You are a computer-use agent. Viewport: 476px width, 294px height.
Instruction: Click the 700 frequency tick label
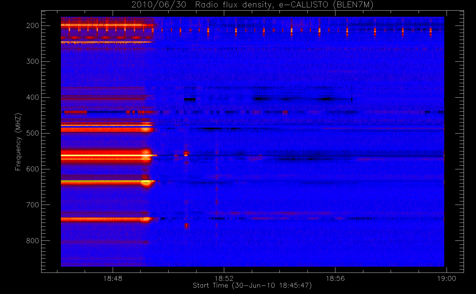(32, 205)
